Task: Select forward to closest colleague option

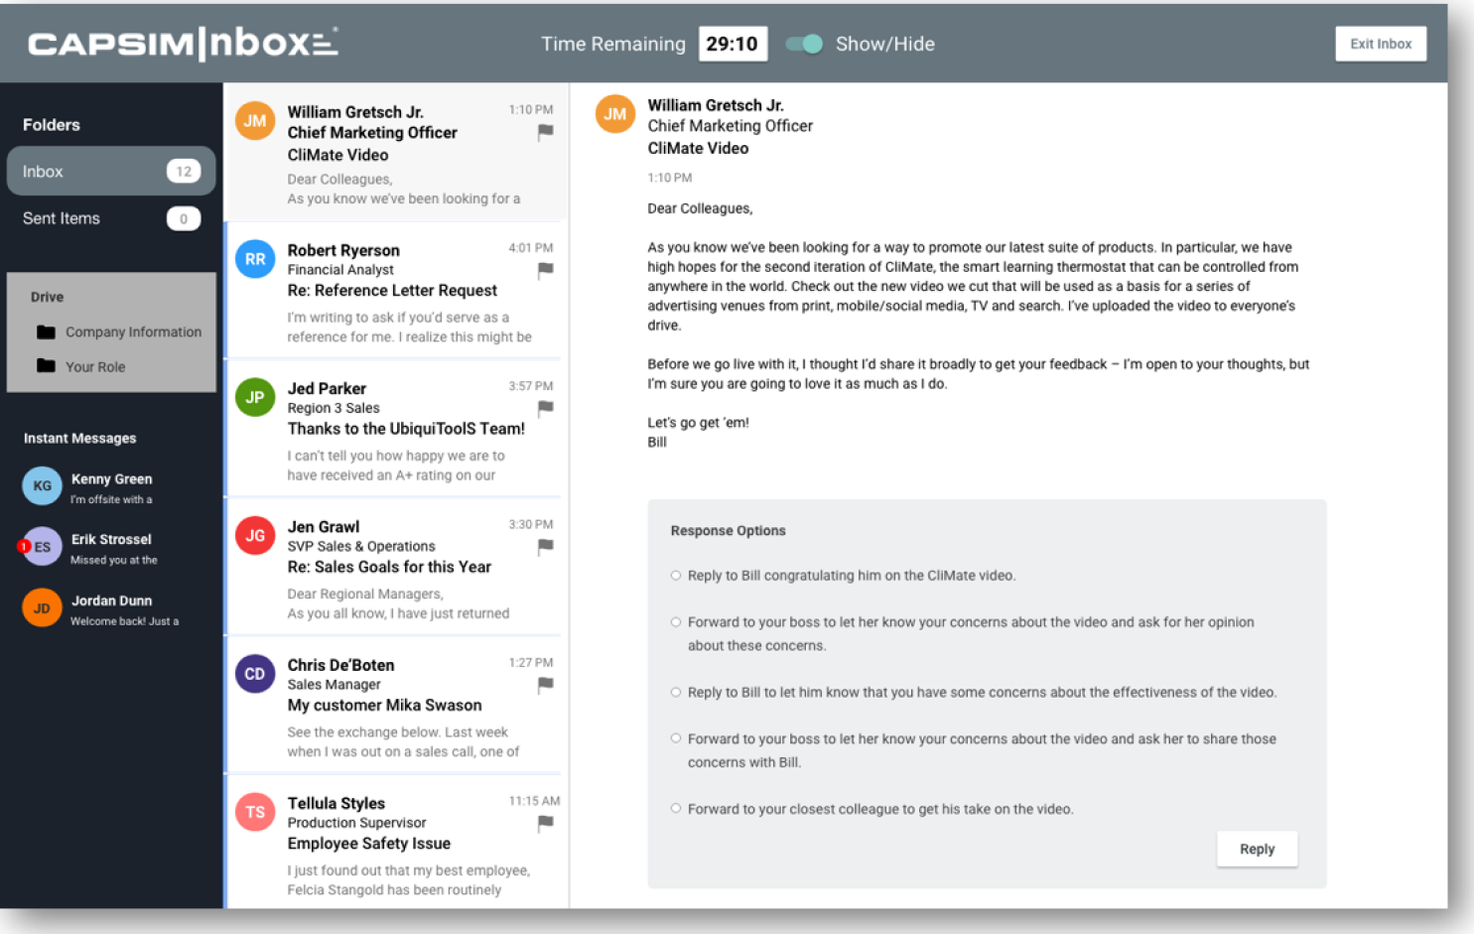Action: pos(676,809)
